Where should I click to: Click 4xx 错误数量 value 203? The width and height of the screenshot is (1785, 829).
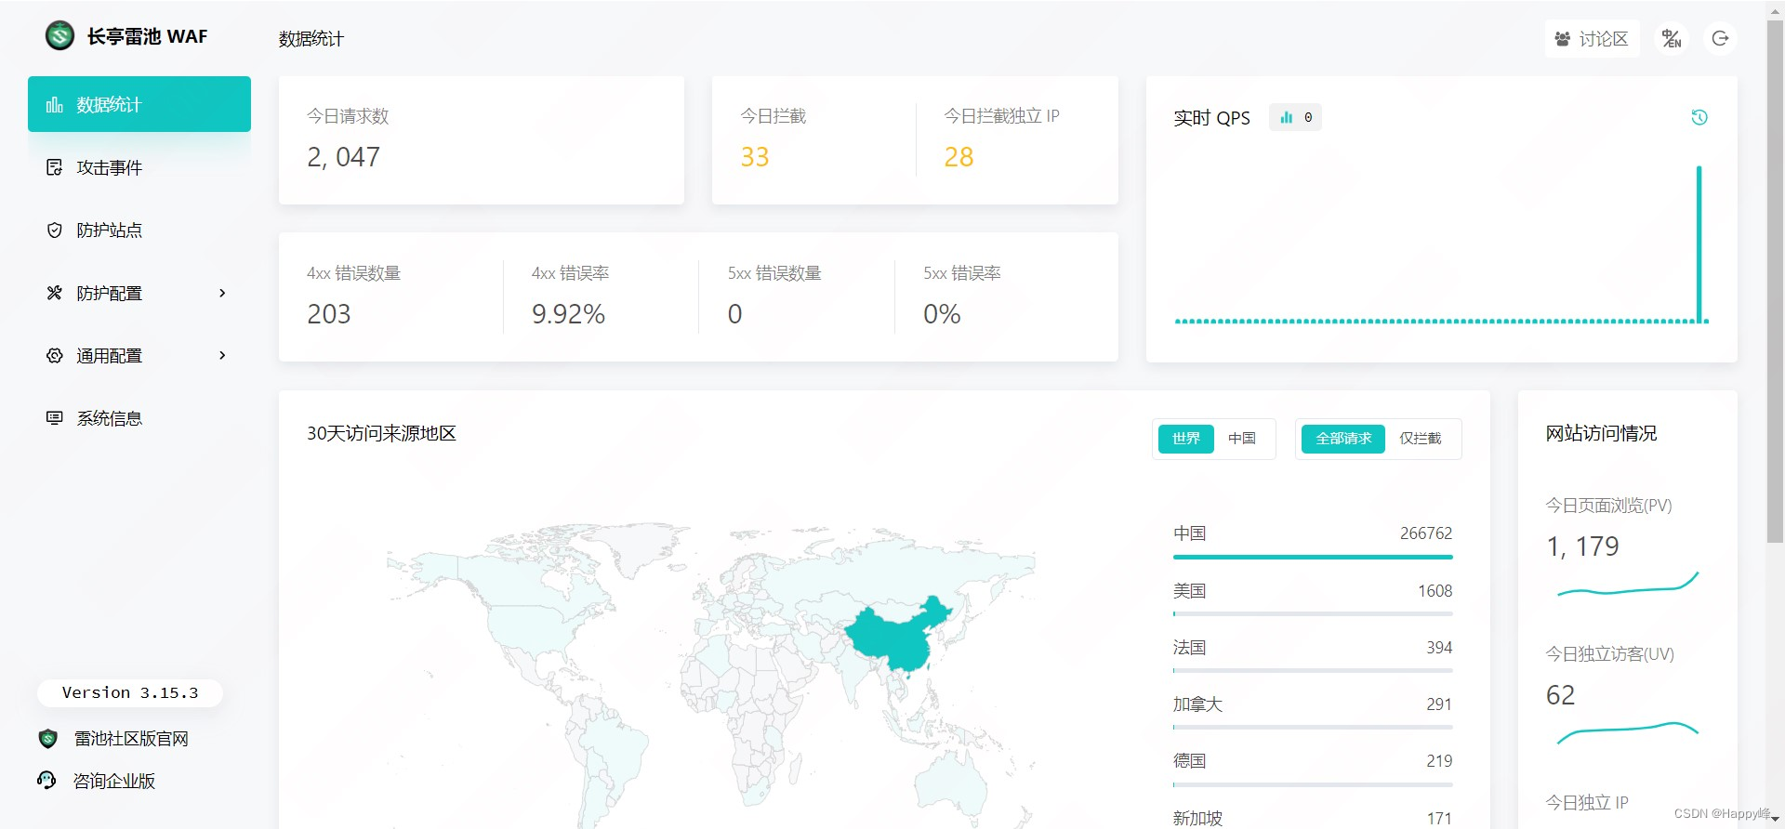tap(329, 314)
